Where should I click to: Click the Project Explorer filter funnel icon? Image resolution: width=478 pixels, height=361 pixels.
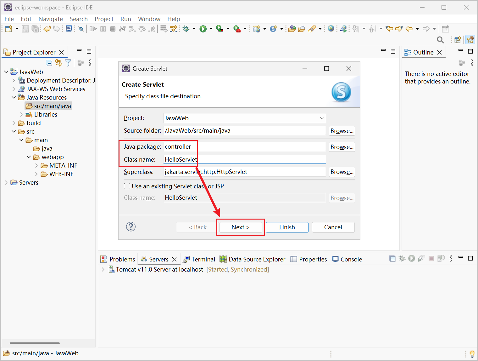[x=68, y=63]
